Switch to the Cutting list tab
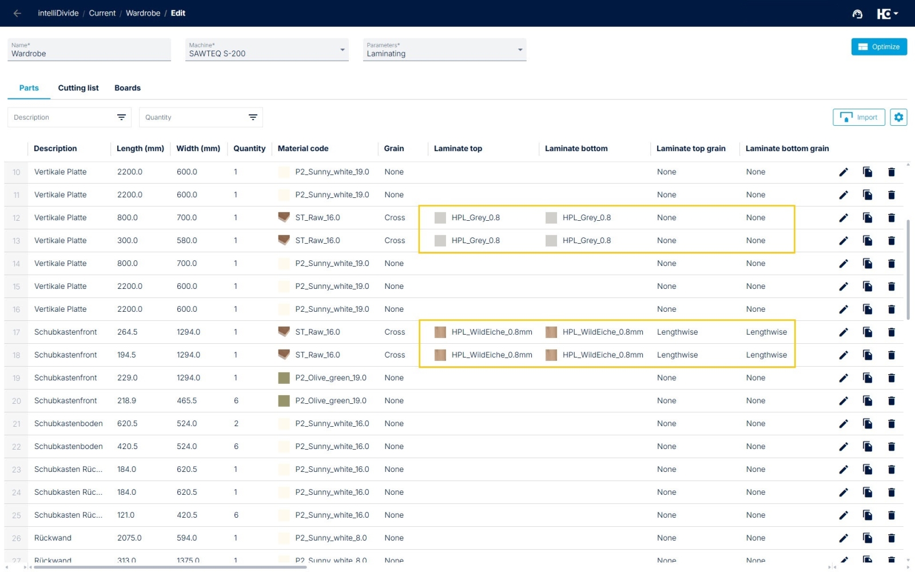 [x=78, y=88]
